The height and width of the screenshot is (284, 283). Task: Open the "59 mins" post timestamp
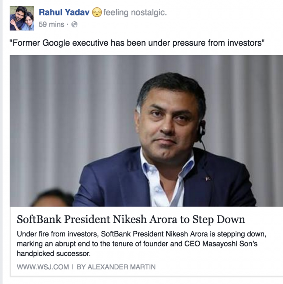point(52,24)
